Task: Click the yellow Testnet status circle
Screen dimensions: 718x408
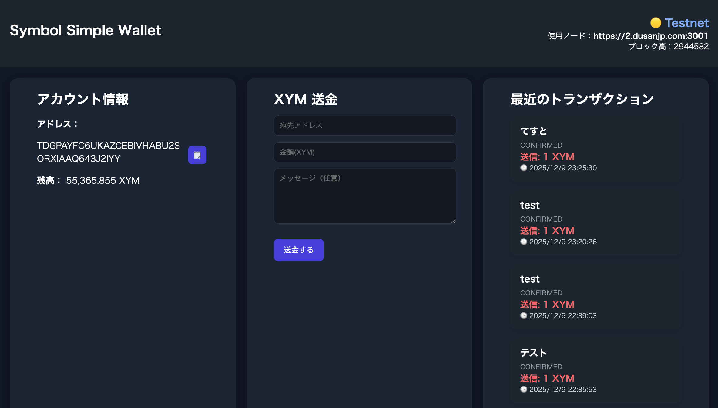Action: tap(656, 23)
